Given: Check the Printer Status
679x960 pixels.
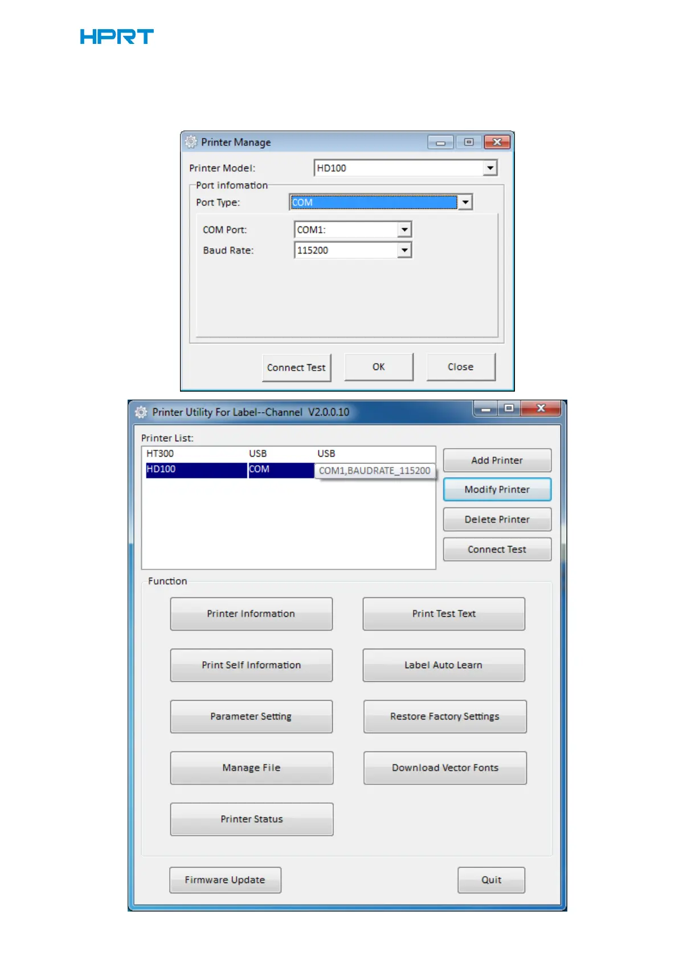Looking at the screenshot, I should [252, 819].
